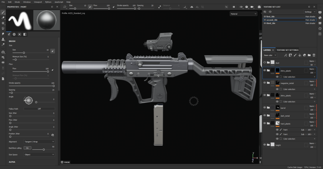
Task: Open the Texture Set List Settings dropdown
Action: pyautogui.click(x=310, y=12)
